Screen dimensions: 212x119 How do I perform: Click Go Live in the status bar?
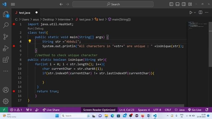(x=195, y=110)
